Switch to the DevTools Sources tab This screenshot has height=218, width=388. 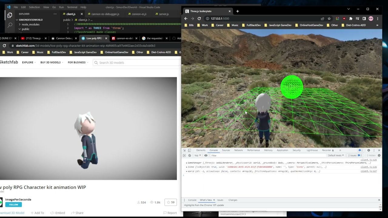226,150
